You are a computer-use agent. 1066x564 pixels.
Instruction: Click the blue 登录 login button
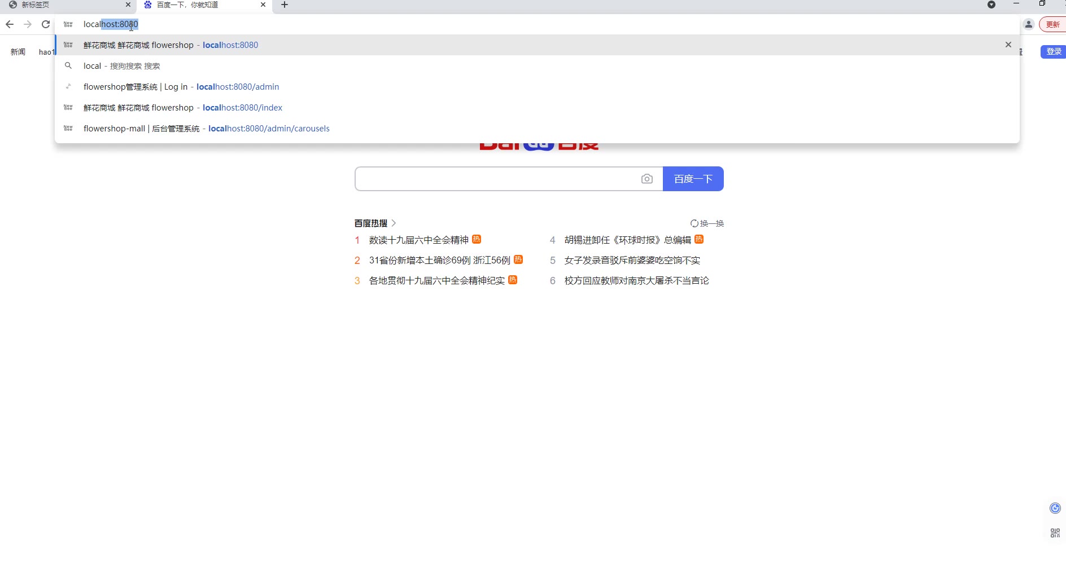1054,51
